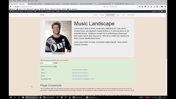
Task: Open the pink app icon on taskbar
Action: pos(57,97)
